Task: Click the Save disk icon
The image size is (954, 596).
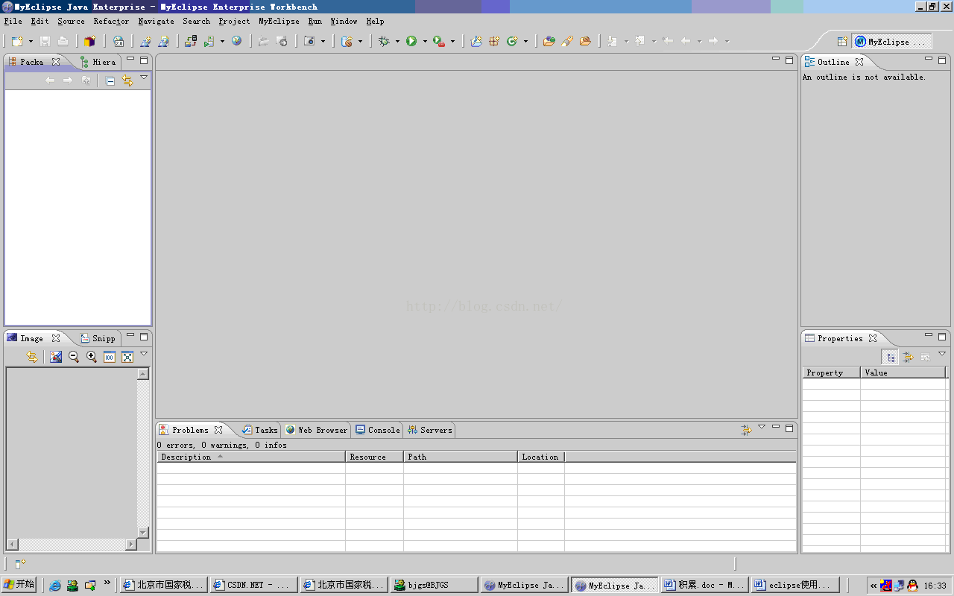Action: pyautogui.click(x=45, y=42)
